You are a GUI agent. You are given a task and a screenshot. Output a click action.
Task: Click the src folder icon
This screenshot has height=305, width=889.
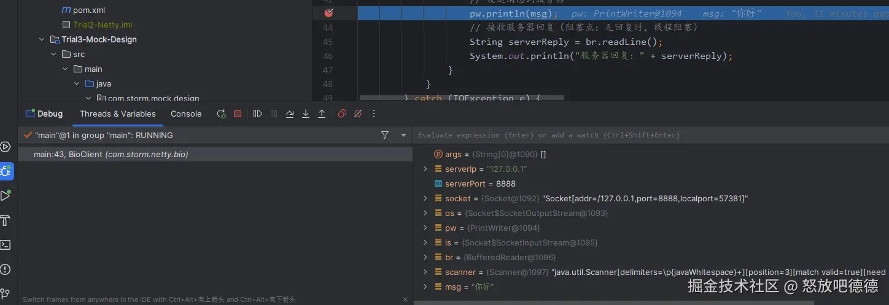pyautogui.click(x=66, y=54)
